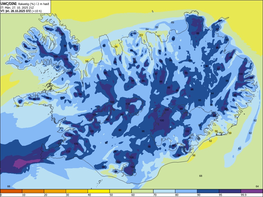Click the 10–20 orange legend swatch
Image resolution: width=263 pixels, height=197 pixels.
click(33, 191)
